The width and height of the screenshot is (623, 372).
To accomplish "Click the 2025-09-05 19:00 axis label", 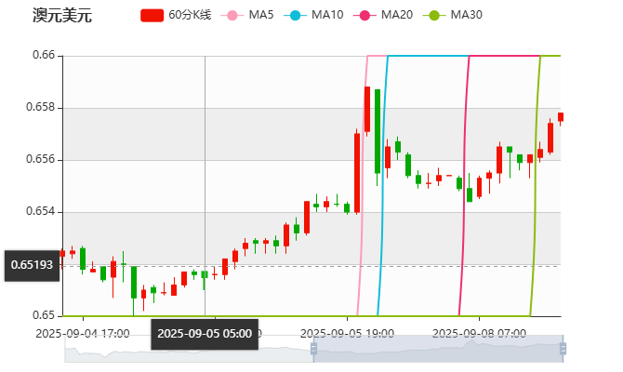I will click(347, 334).
